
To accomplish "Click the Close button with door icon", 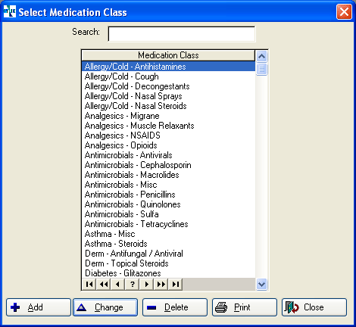I will tap(314, 307).
